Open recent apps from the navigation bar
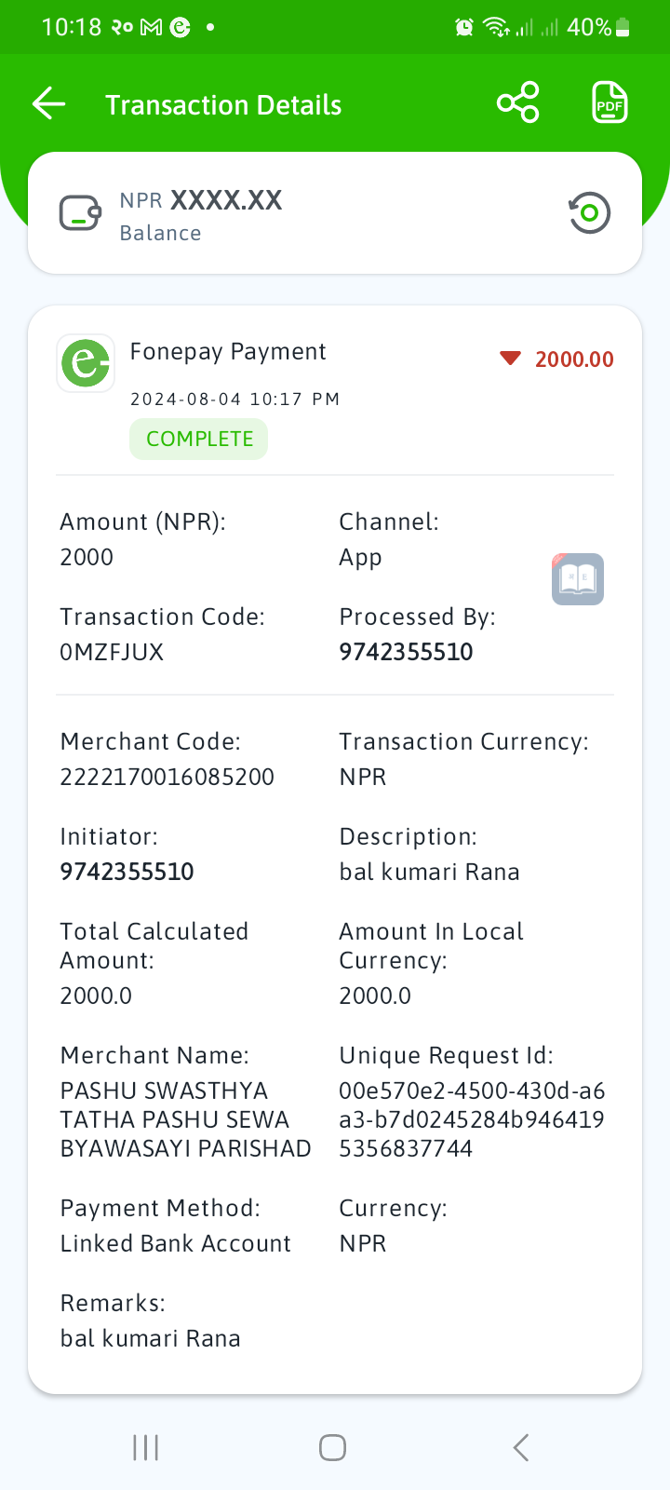Viewport: 670px width, 1490px height. pos(146,1447)
